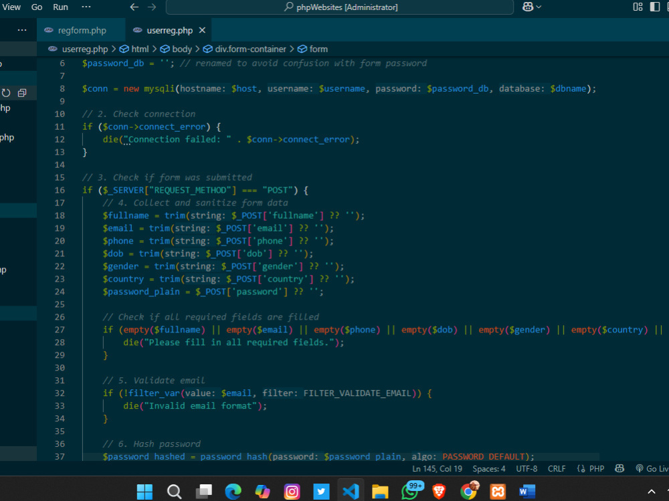Open File Explorer from taskbar
This screenshot has width=669, height=501.
[380, 492]
